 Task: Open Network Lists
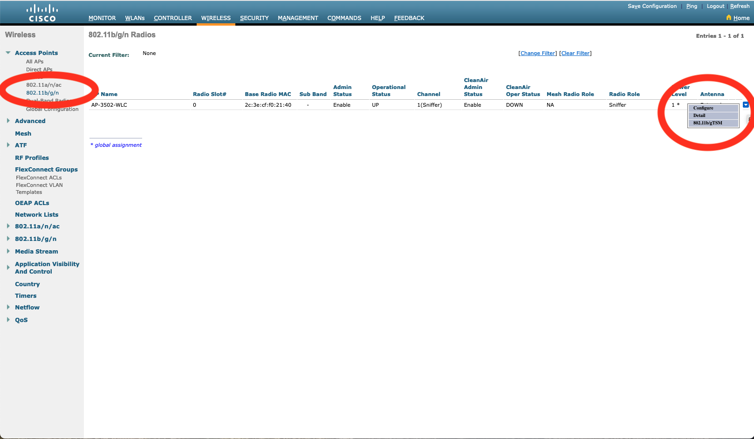tap(36, 214)
